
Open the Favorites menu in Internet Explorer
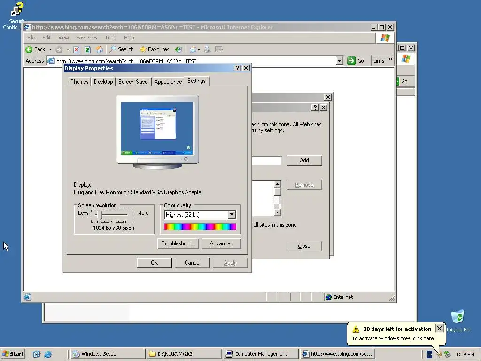click(86, 38)
